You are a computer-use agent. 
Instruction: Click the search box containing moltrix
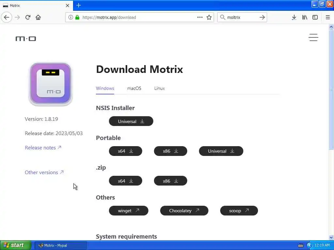click(242, 17)
